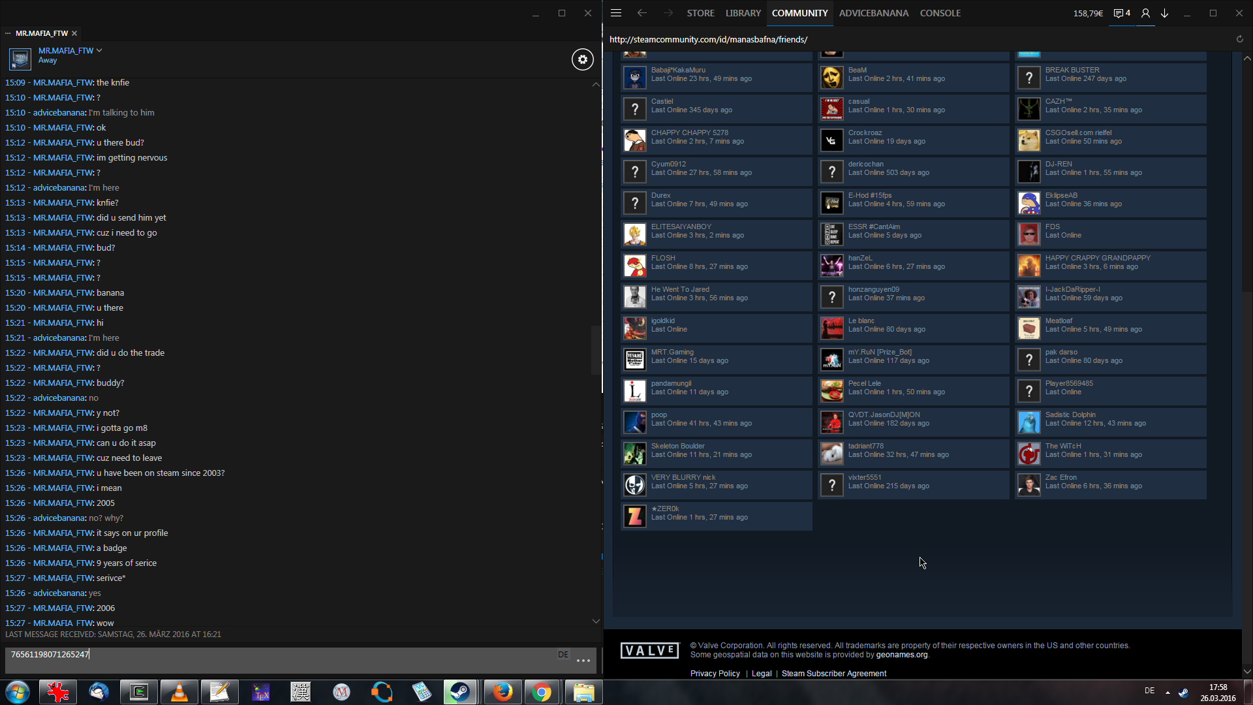Reload the community page
Viewport: 1253px width, 705px height.
pos(1239,39)
